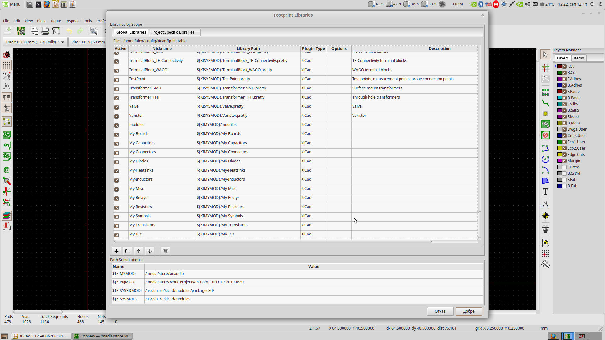Switch to Pcbnew taskbar window
Viewport: 605px width, 340px height.
pos(103,336)
